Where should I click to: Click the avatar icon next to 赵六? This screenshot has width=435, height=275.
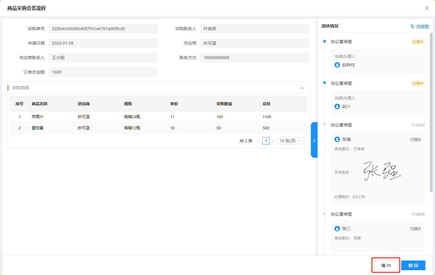pyautogui.click(x=337, y=106)
